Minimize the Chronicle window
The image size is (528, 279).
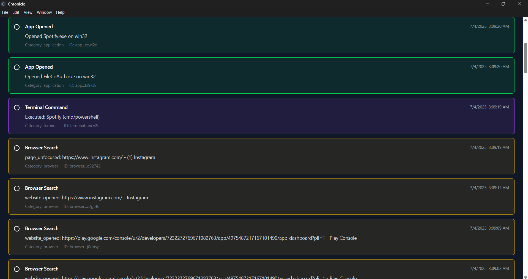[x=487, y=4]
